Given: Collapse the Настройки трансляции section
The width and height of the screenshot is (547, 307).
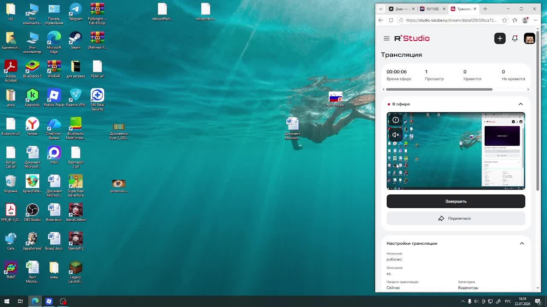Looking at the screenshot, I should click(522, 243).
